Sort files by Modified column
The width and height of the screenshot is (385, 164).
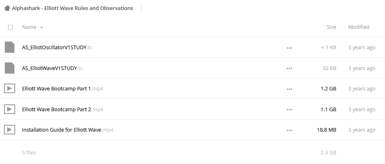click(x=359, y=27)
